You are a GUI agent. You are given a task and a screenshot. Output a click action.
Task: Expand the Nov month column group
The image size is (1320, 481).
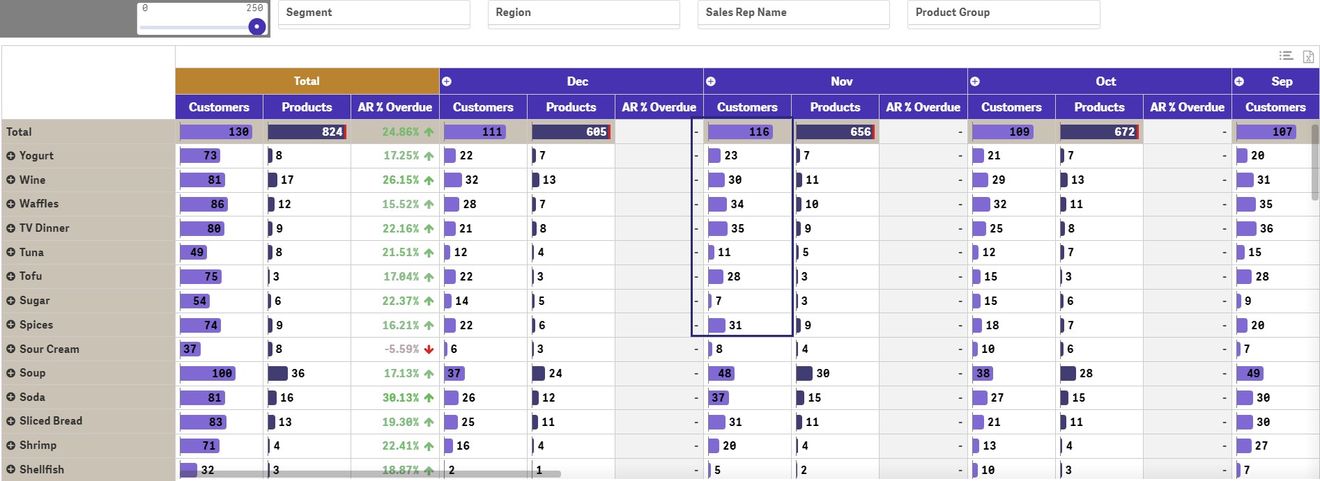[711, 81]
